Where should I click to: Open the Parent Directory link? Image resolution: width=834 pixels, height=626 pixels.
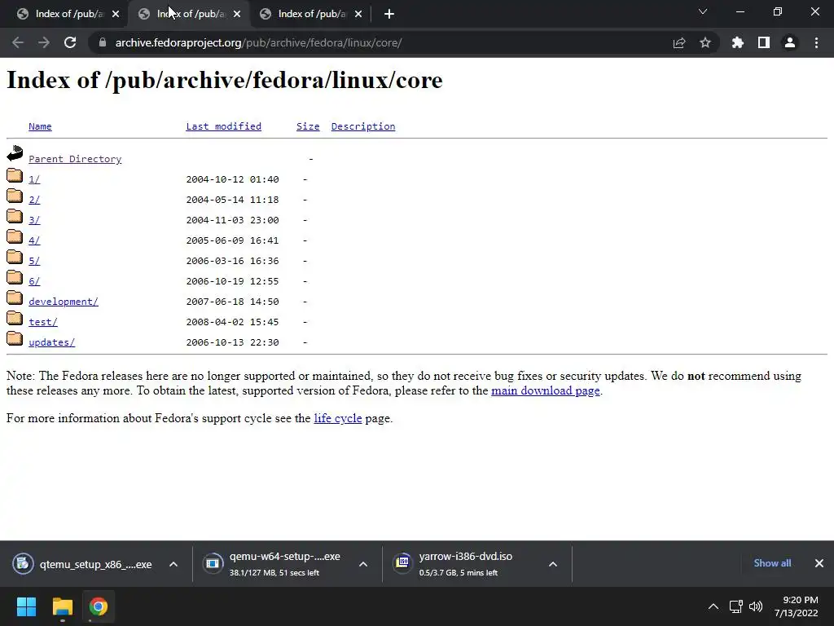(x=75, y=159)
